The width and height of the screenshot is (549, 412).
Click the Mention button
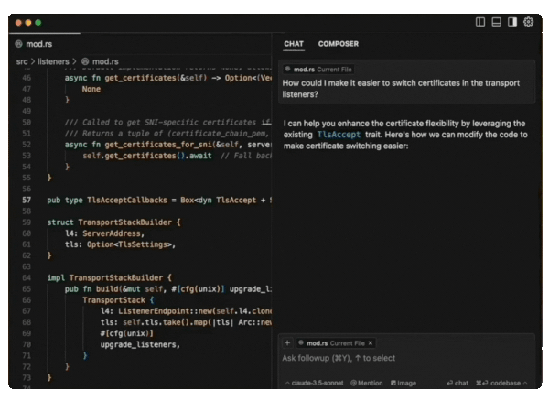coord(367,383)
